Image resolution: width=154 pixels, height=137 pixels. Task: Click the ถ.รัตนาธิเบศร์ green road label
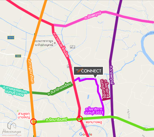pos(56,120)
